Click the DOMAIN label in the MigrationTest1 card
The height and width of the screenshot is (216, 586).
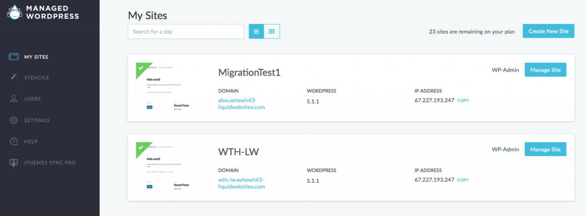pyautogui.click(x=228, y=91)
